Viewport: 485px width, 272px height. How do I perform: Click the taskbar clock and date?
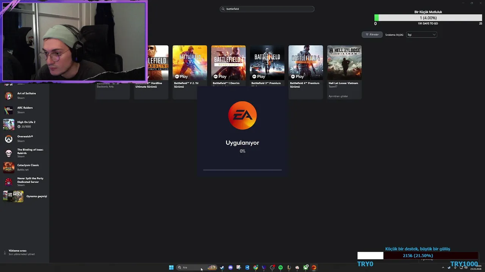[476, 267]
